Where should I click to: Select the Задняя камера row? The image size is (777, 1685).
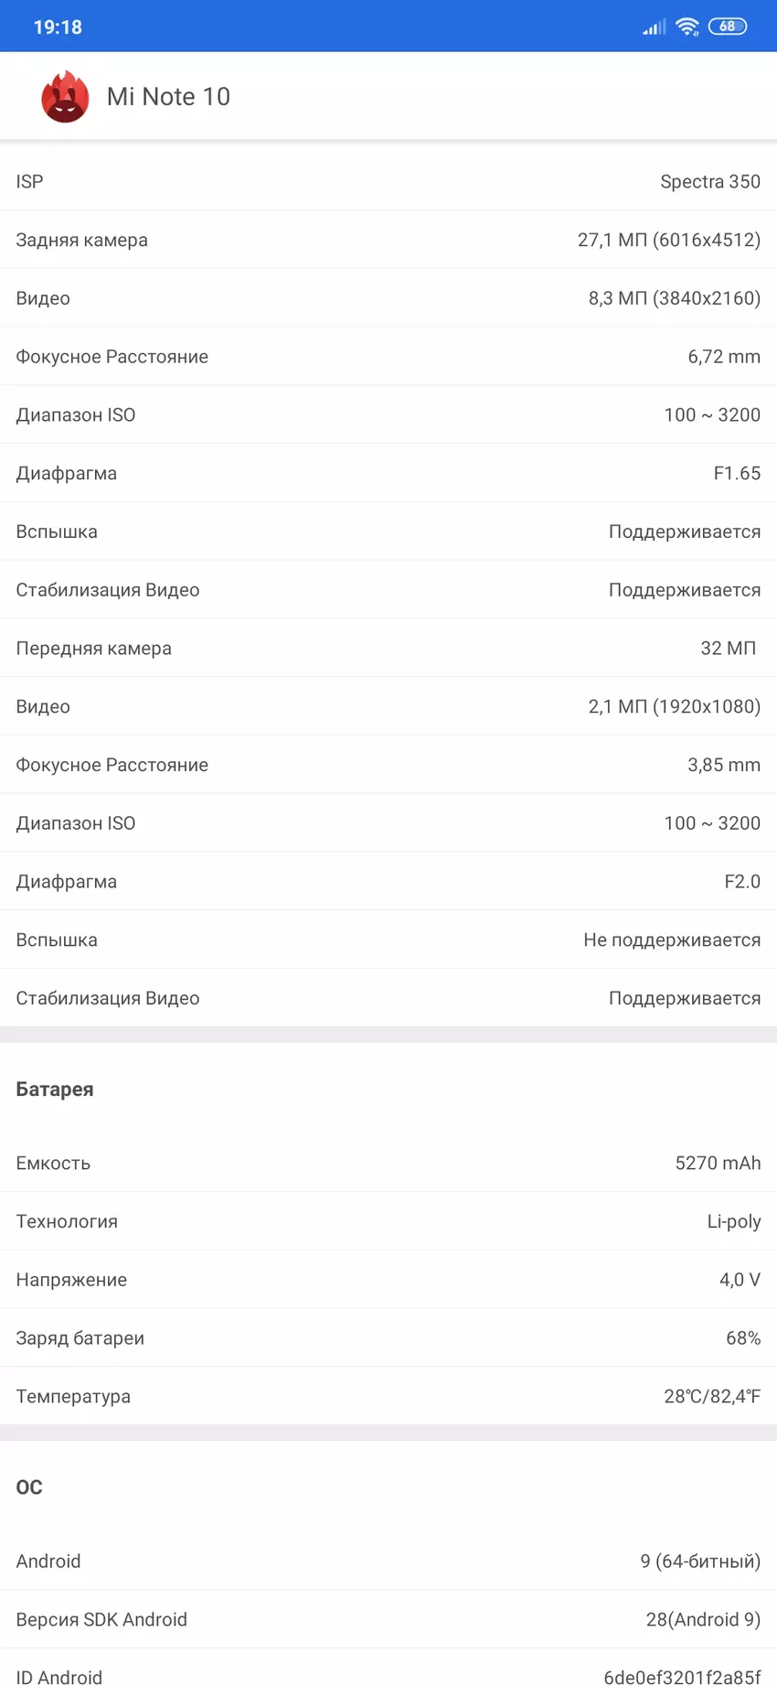click(x=388, y=240)
